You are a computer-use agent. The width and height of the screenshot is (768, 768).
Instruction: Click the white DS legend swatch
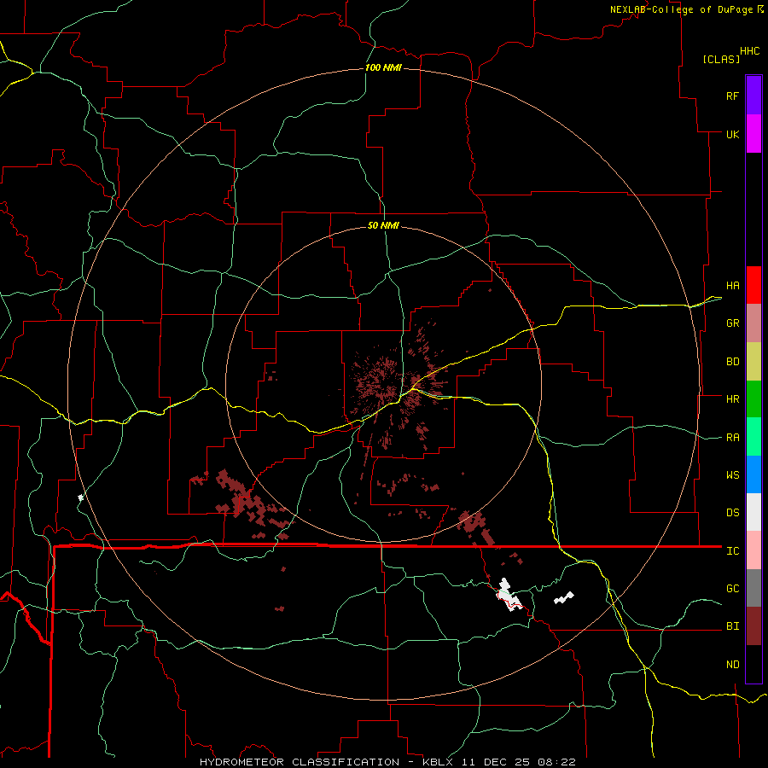pos(753,512)
